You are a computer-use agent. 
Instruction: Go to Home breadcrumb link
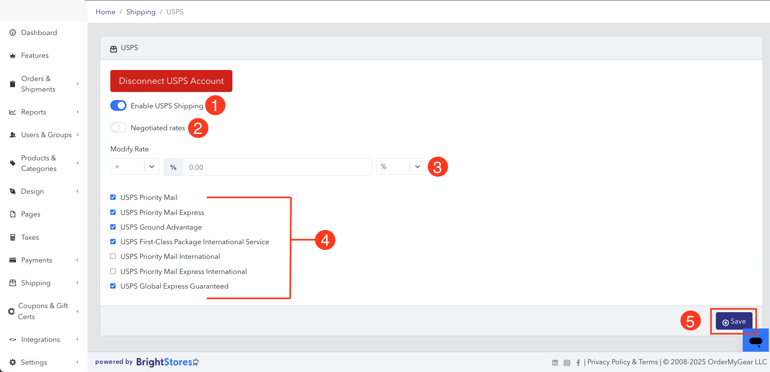[x=105, y=12]
